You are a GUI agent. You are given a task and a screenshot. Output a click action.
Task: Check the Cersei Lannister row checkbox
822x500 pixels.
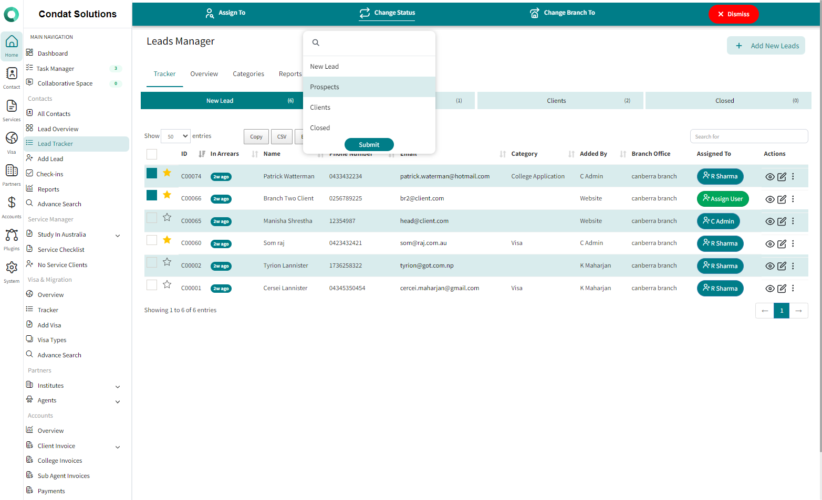[152, 285]
